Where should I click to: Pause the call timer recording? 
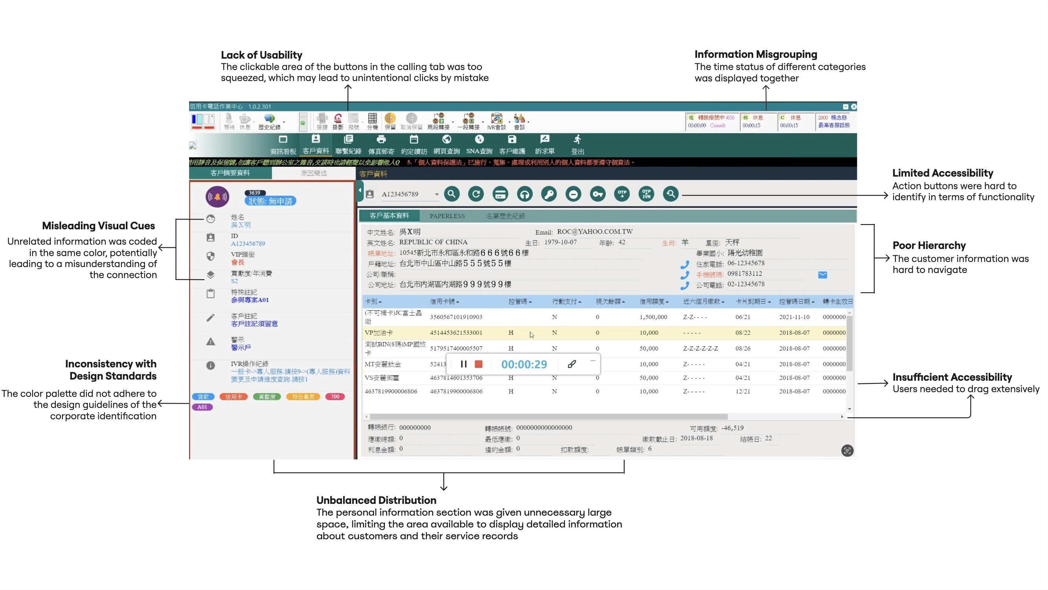463,364
